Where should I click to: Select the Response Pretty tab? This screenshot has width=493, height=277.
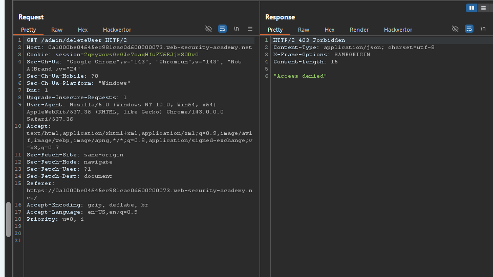(x=275, y=30)
